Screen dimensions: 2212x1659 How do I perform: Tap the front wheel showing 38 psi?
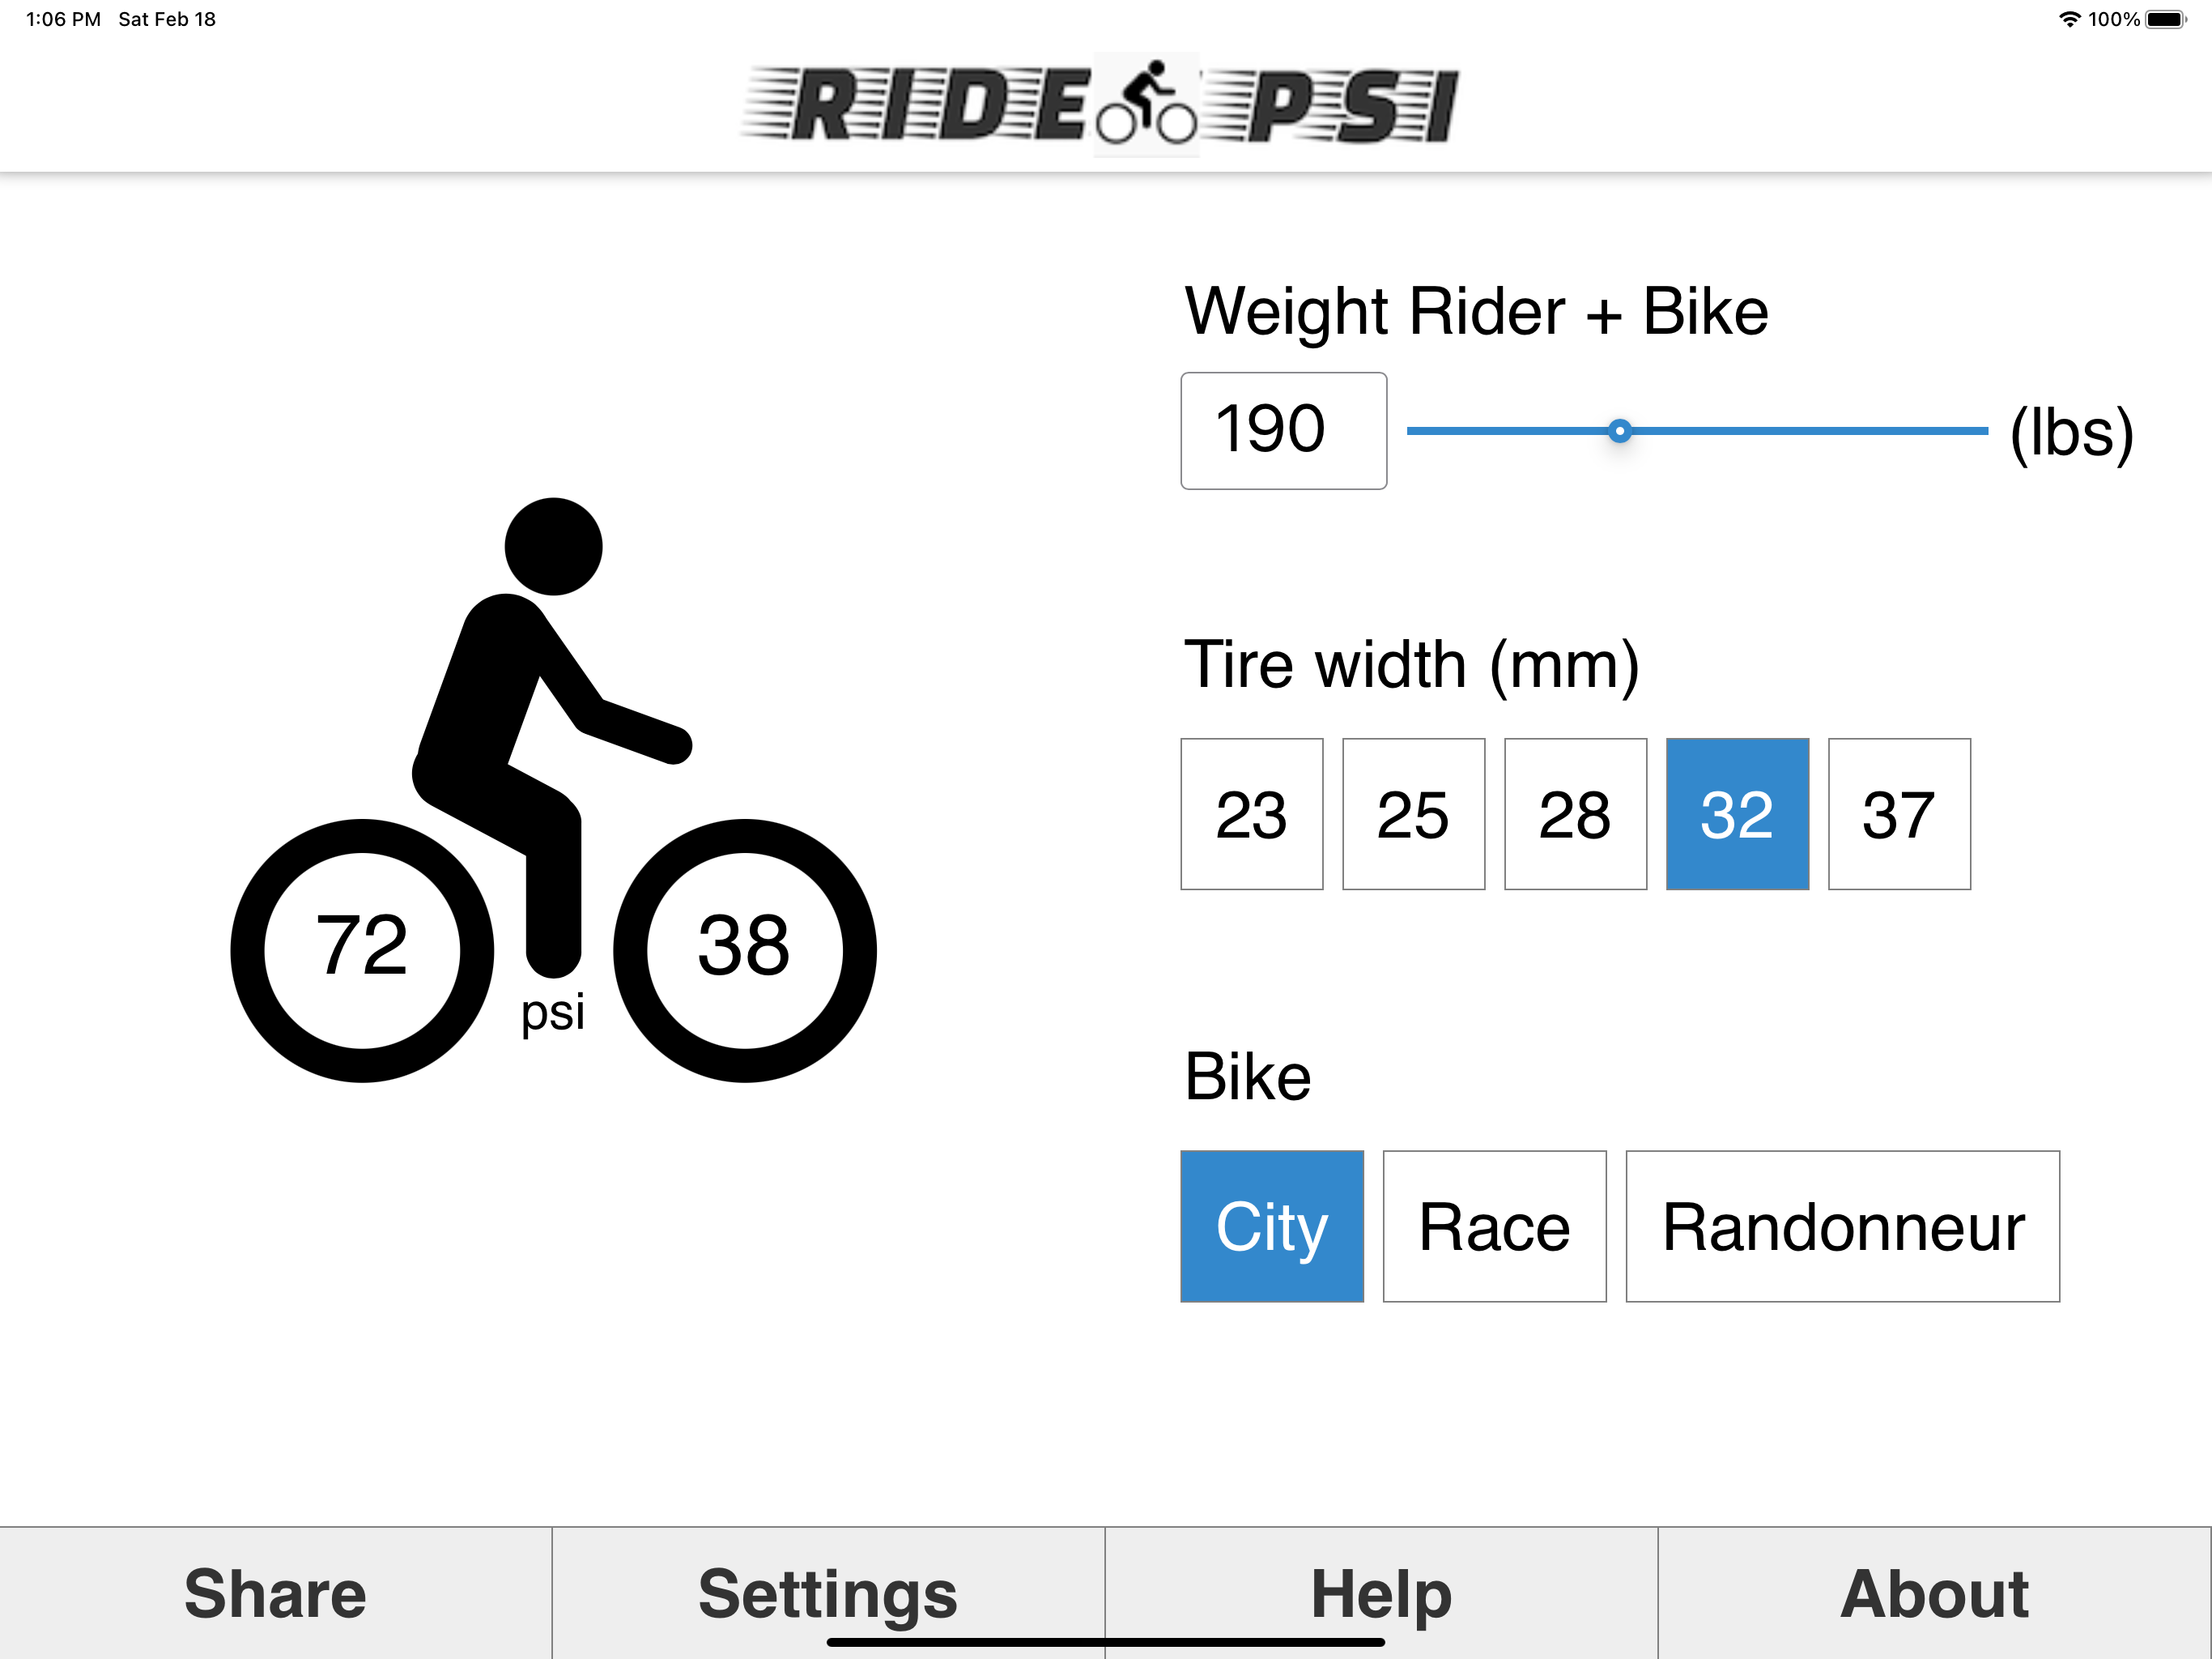(x=745, y=950)
